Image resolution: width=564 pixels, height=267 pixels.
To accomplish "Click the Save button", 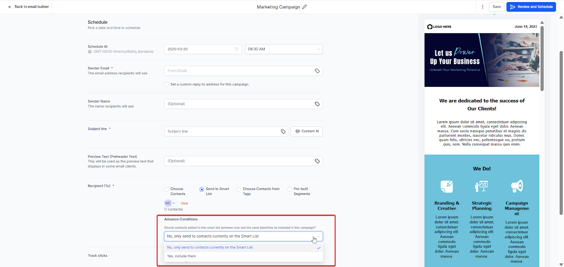I will coord(496,7).
